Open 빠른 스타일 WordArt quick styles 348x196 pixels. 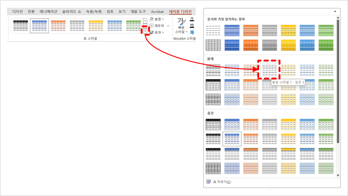click(181, 26)
